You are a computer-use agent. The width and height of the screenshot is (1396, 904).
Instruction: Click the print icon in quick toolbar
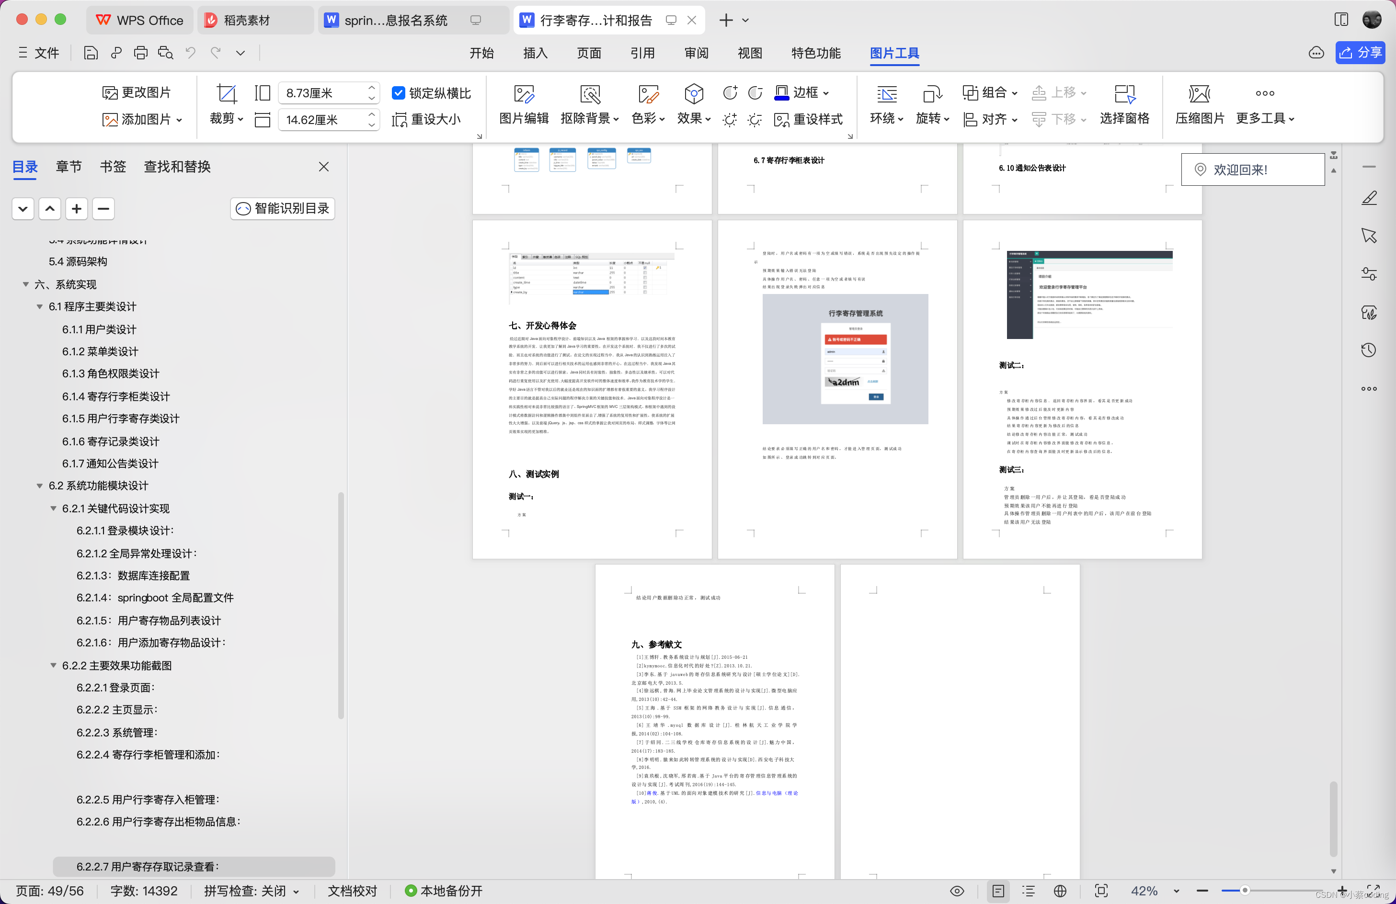pyautogui.click(x=141, y=53)
